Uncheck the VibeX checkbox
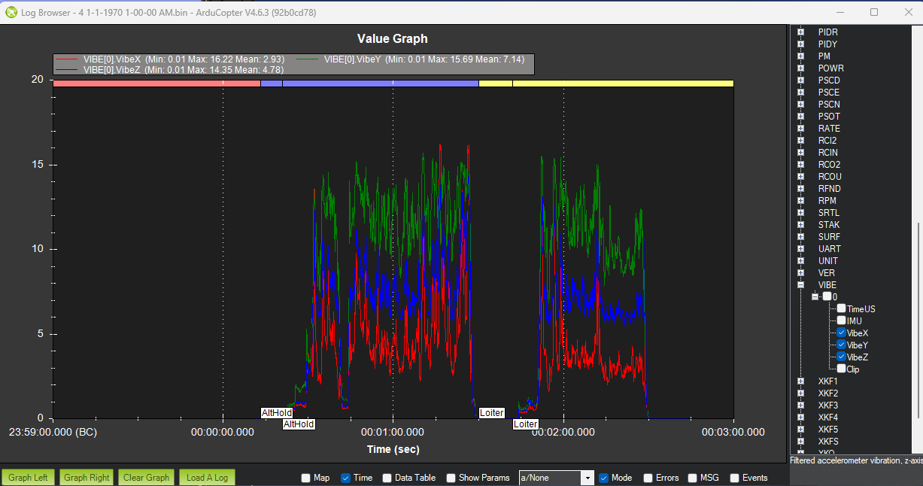 coord(842,333)
